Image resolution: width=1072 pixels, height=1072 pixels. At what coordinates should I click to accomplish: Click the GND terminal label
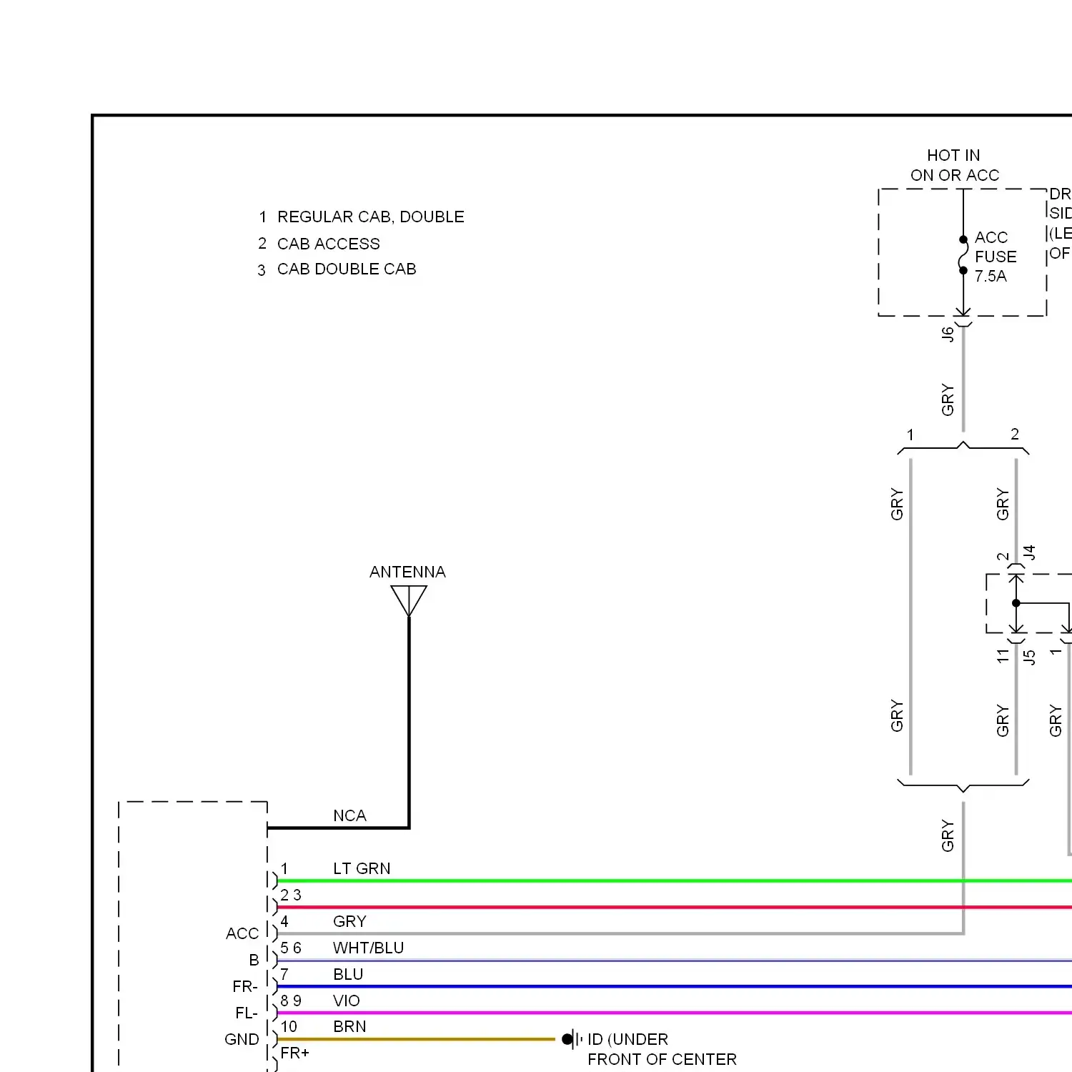242,1039
